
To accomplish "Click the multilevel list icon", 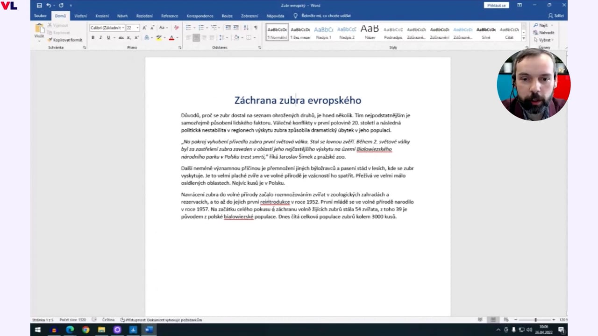I will pyautogui.click(x=214, y=28).
